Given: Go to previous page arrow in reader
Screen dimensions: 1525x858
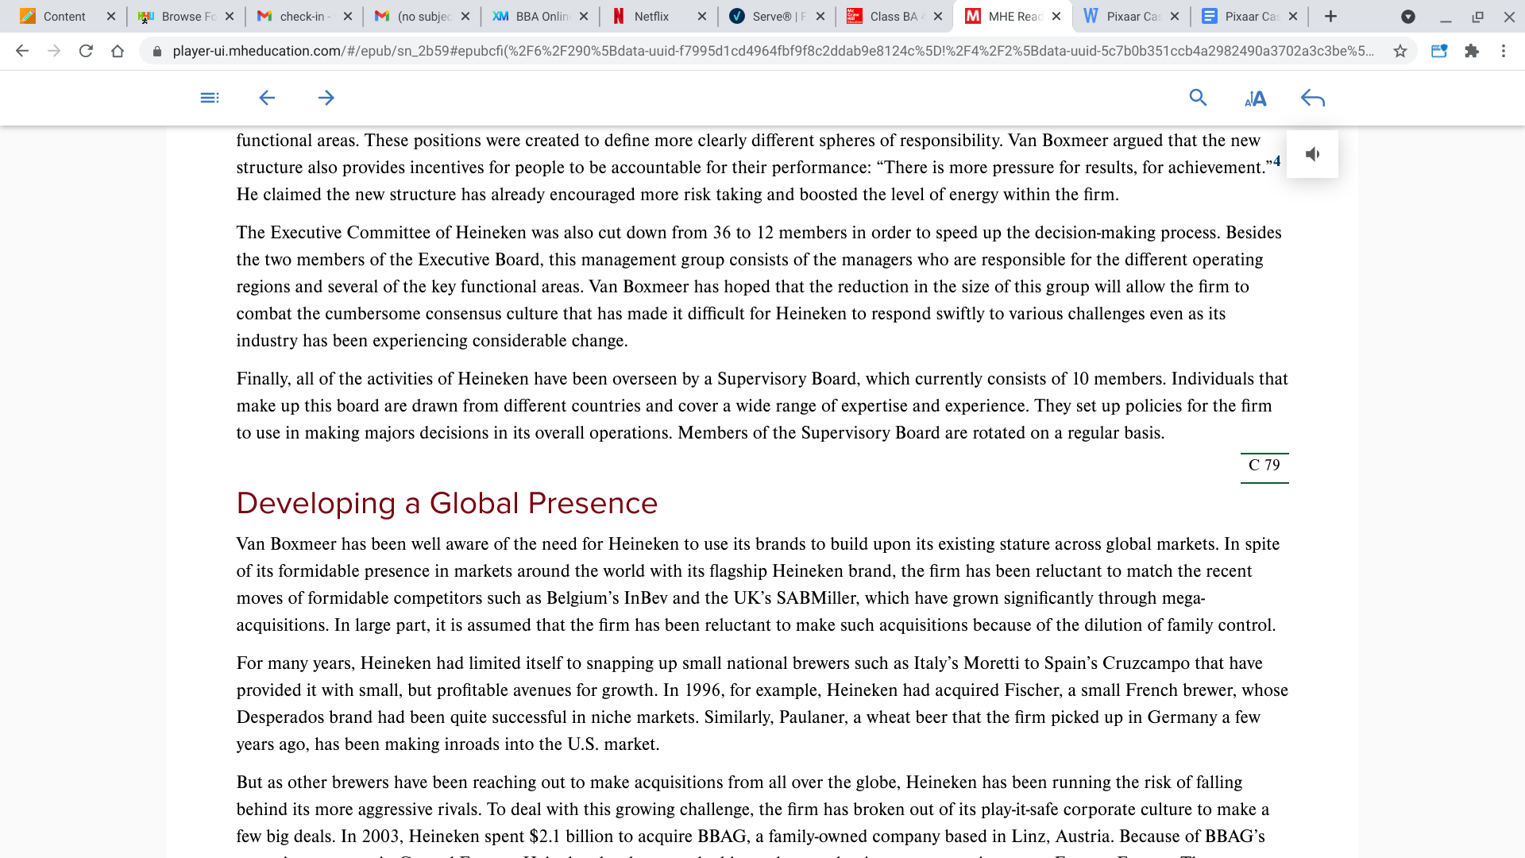Looking at the screenshot, I should pos(267,98).
